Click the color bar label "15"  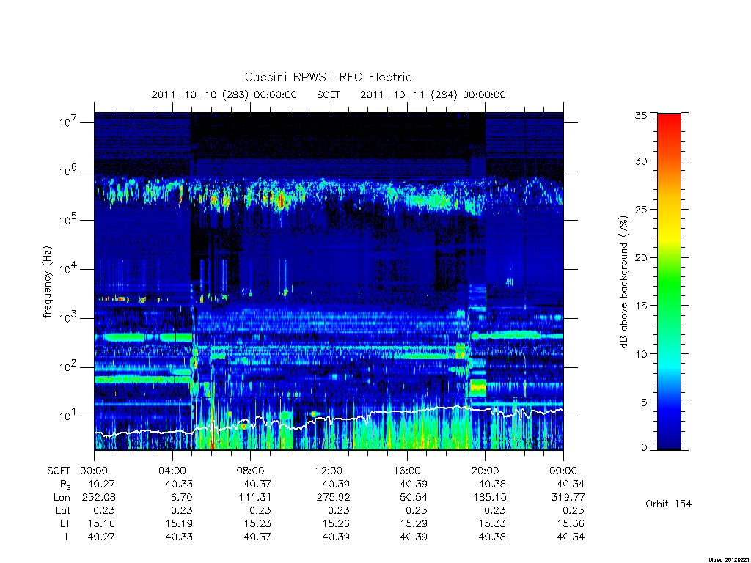(x=641, y=305)
